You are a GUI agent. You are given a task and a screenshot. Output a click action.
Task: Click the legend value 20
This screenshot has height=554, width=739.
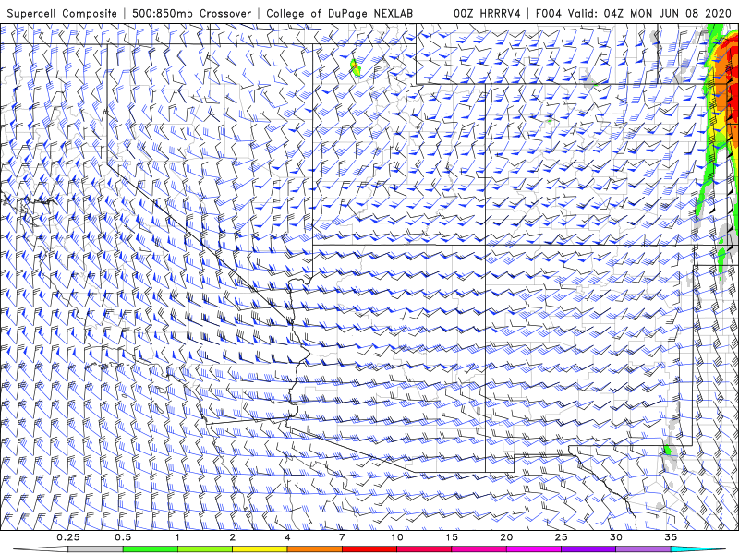point(506,537)
